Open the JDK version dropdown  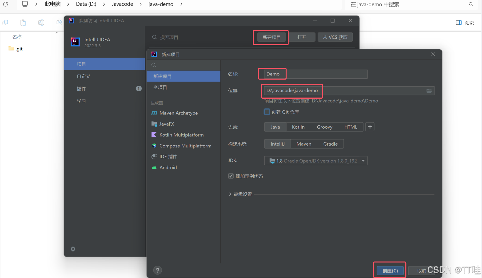pyautogui.click(x=316, y=161)
